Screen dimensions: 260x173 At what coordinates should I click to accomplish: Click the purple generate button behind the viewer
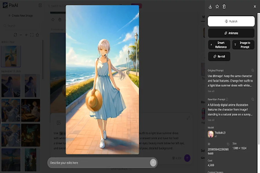187,158
